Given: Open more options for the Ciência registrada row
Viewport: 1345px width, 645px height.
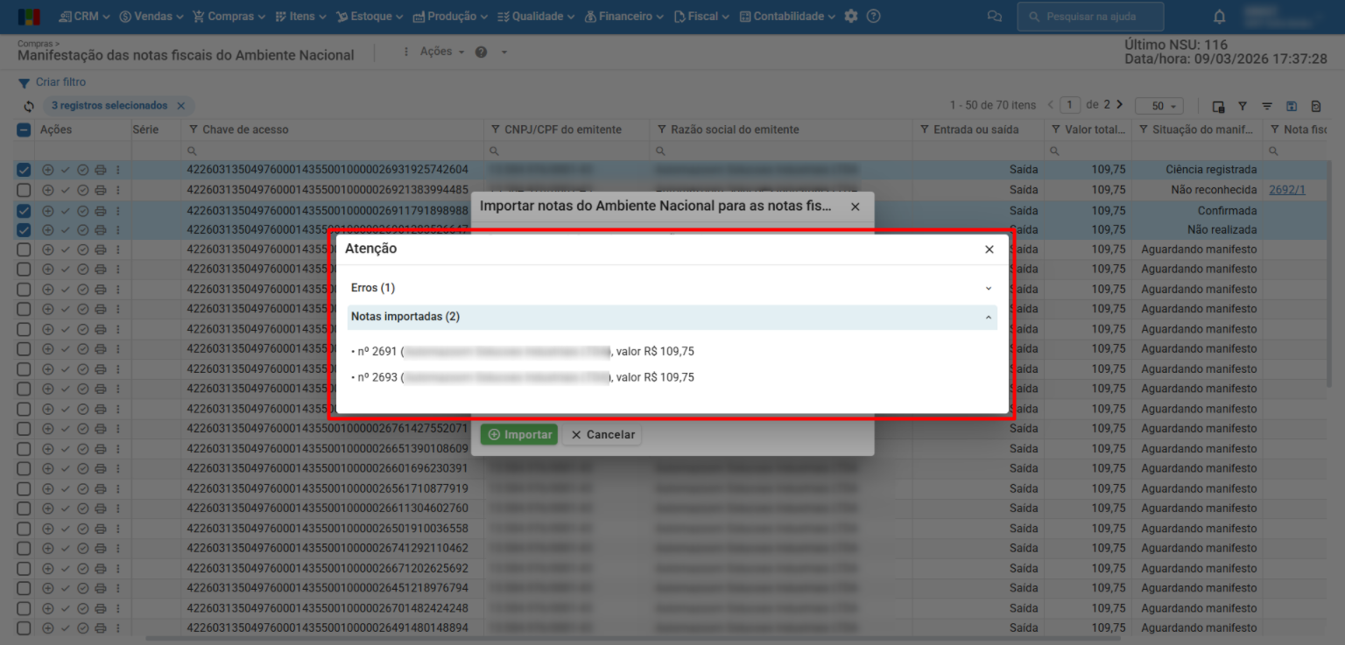Looking at the screenshot, I should point(117,170).
